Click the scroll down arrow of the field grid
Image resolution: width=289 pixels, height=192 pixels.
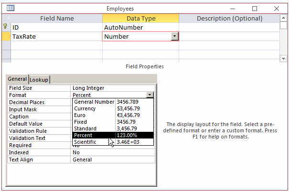[283, 59]
